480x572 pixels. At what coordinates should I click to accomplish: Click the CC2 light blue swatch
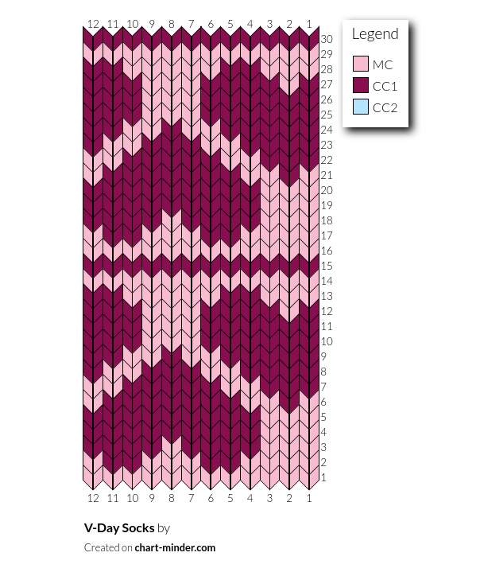pos(361,107)
